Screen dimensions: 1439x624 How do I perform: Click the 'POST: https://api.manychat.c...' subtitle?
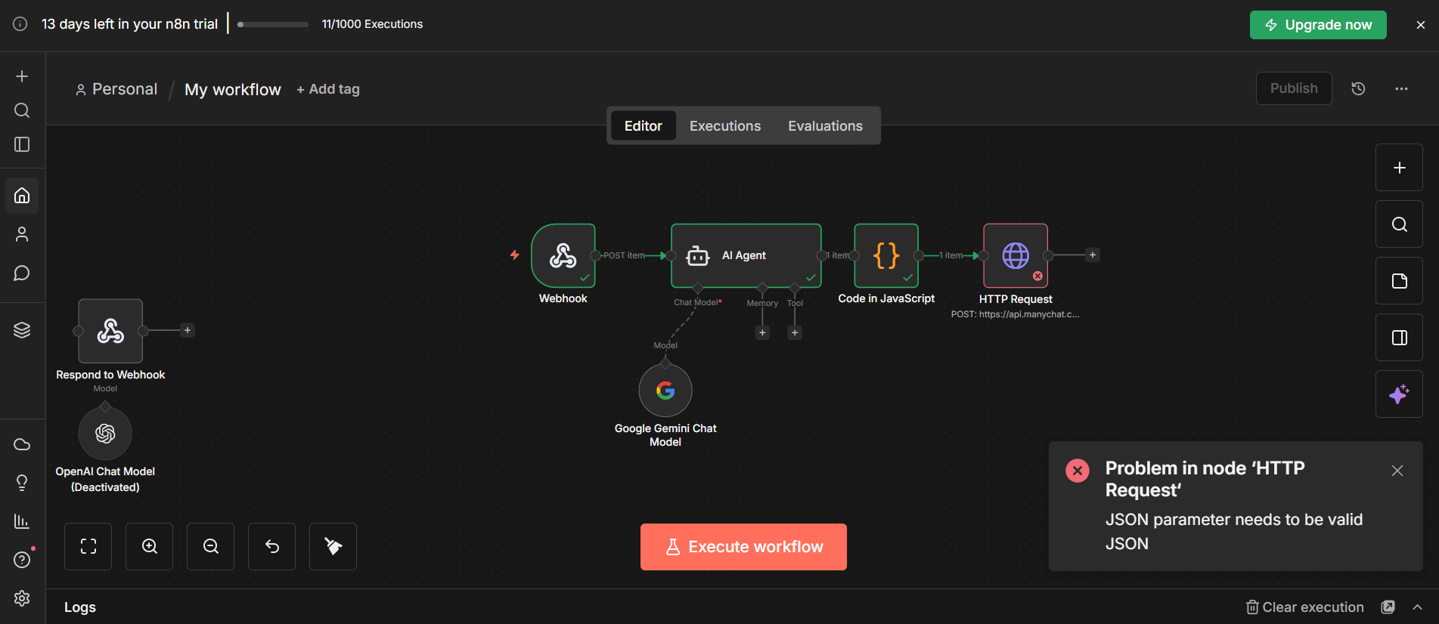pos(1016,314)
